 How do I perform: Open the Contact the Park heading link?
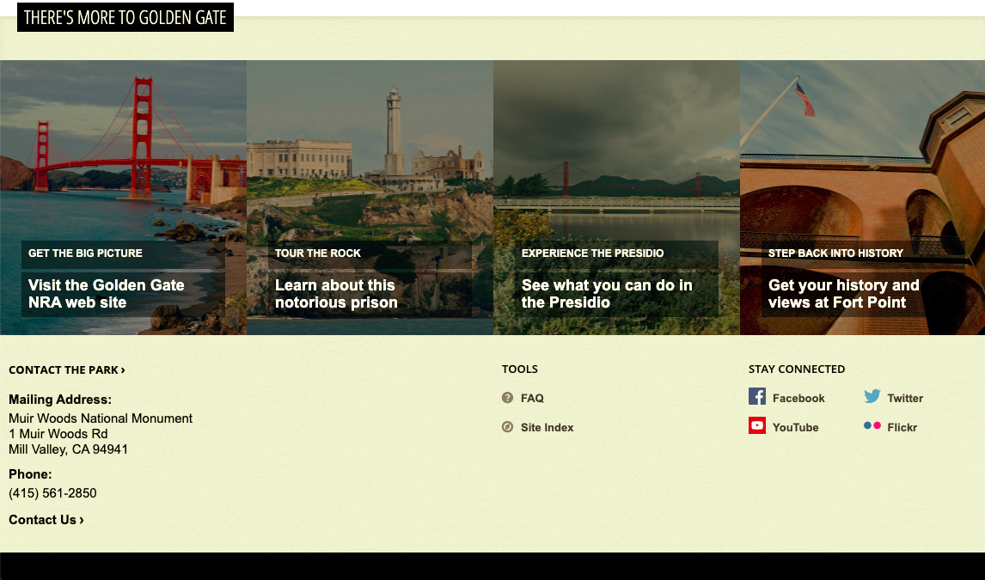click(x=66, y=369)
